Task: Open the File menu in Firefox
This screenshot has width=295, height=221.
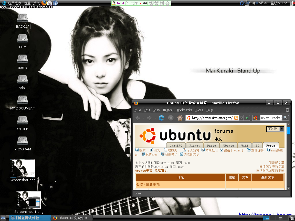Action: pyautogui.click(x=138, y=110)
